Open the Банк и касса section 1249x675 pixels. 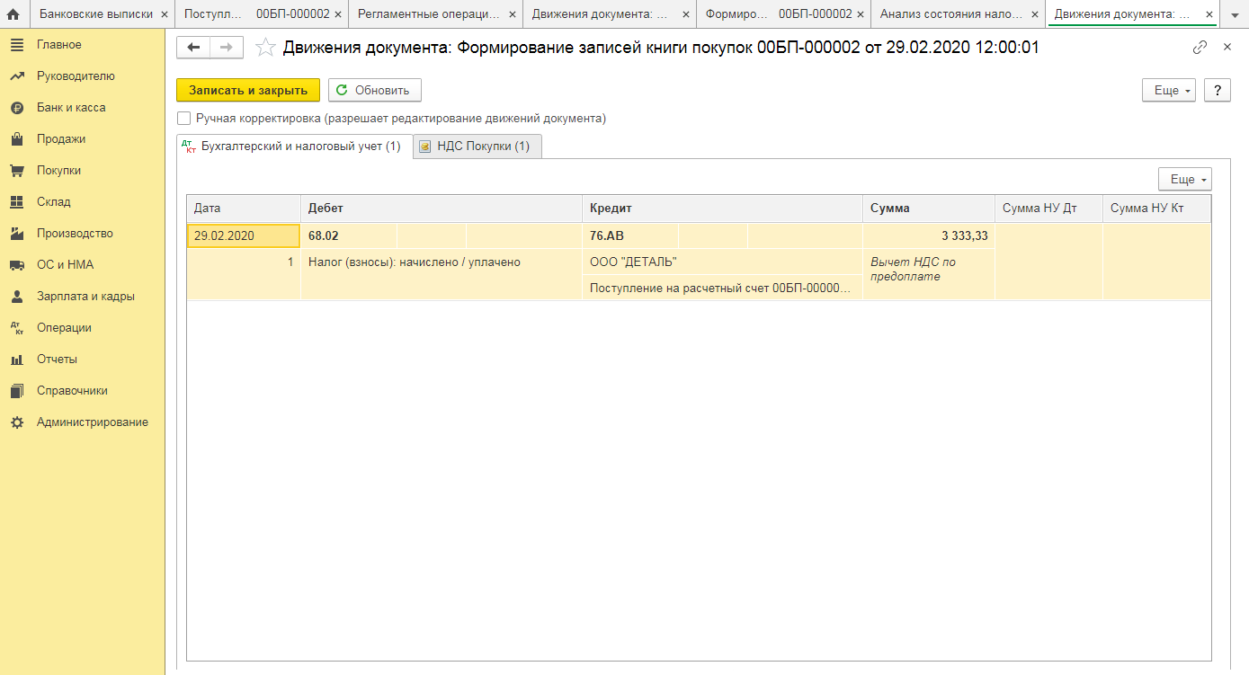click(x=71, y=108)
